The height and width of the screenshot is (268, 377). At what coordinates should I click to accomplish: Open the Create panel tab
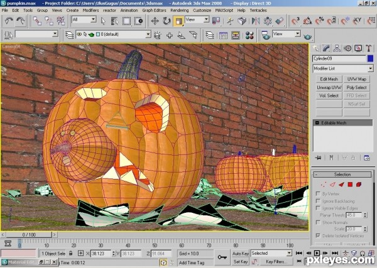(315, 48)
